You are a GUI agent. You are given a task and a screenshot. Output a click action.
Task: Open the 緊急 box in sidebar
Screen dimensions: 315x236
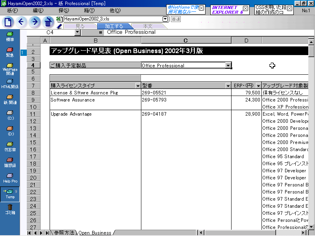[10, 52]
